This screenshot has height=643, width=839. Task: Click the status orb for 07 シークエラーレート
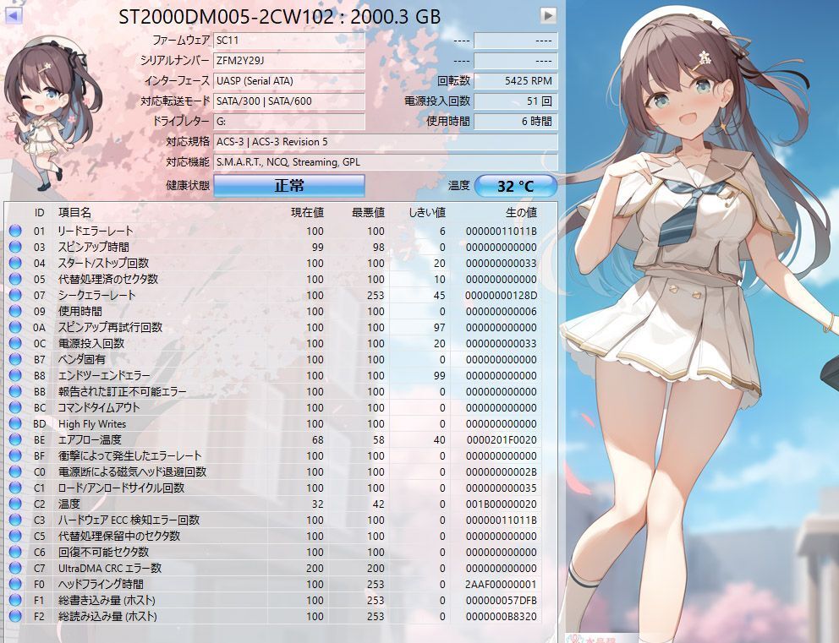(15, 295)
